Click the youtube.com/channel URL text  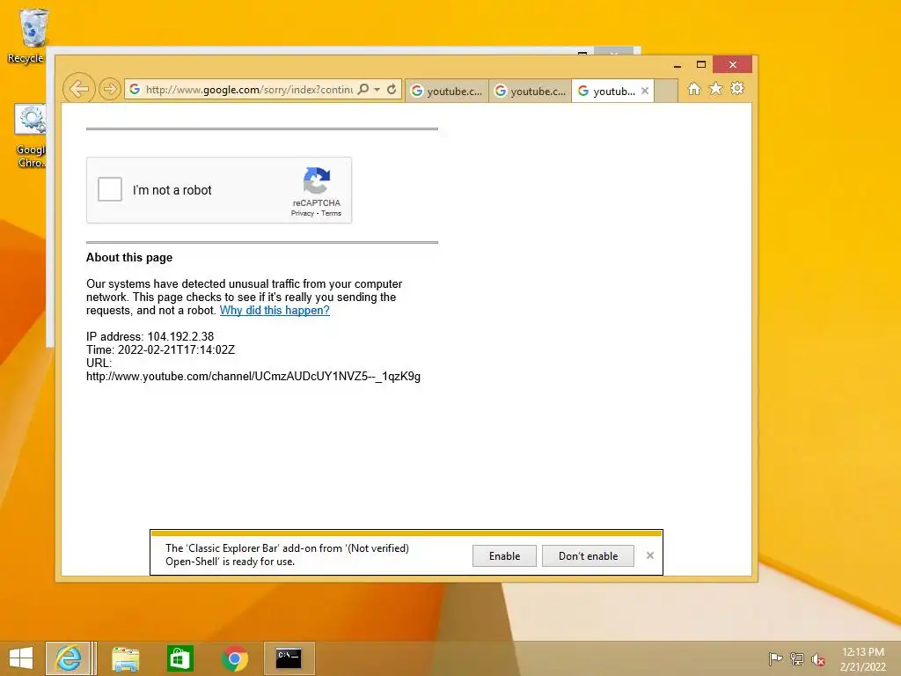(x=253, y=377)
